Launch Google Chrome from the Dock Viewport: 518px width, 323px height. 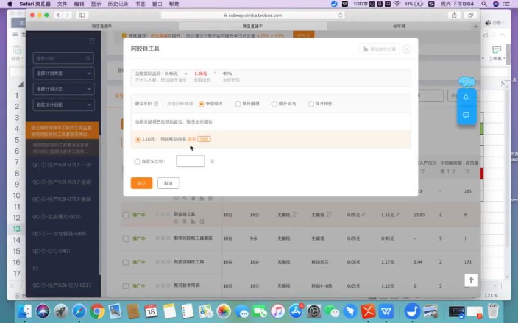pos(97,311)
